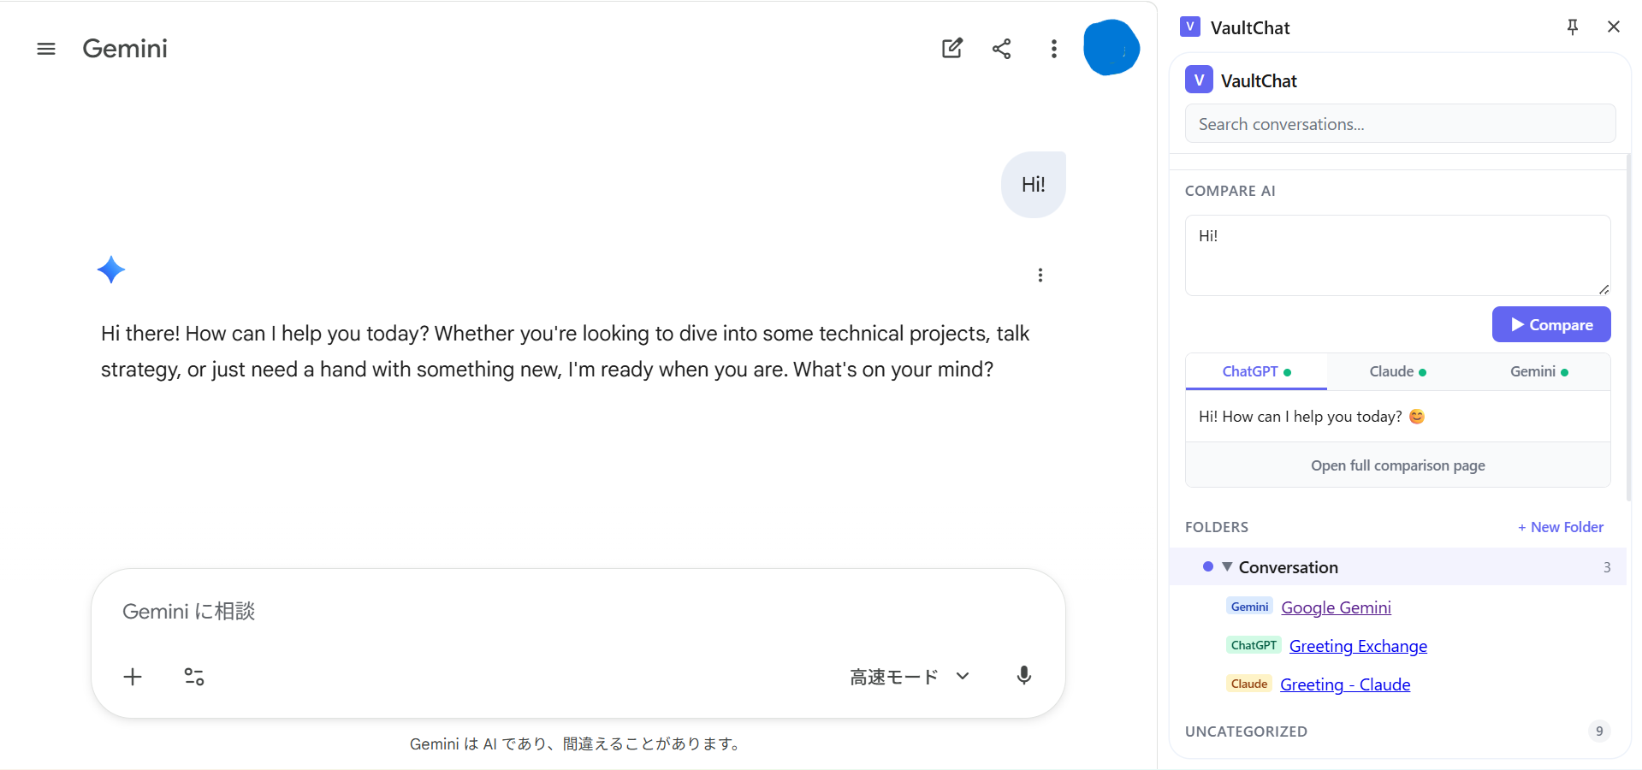Open the hamburger navigation menu

pos(46,49)
